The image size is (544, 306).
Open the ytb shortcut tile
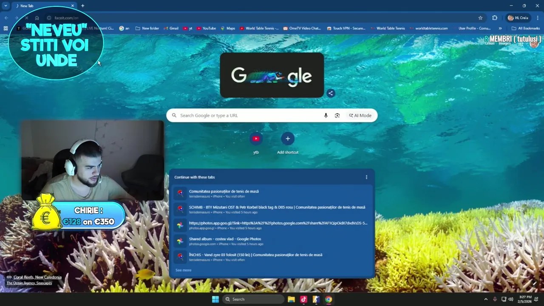pyautogui.click(x=256, y=143)
